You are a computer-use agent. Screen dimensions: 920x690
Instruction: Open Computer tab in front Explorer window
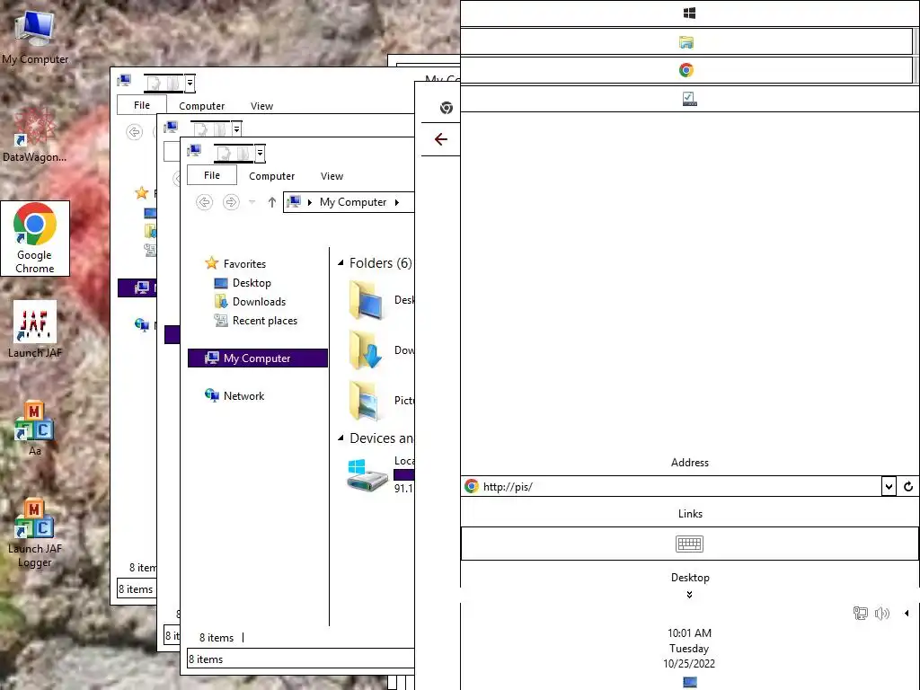click(271, 176)
